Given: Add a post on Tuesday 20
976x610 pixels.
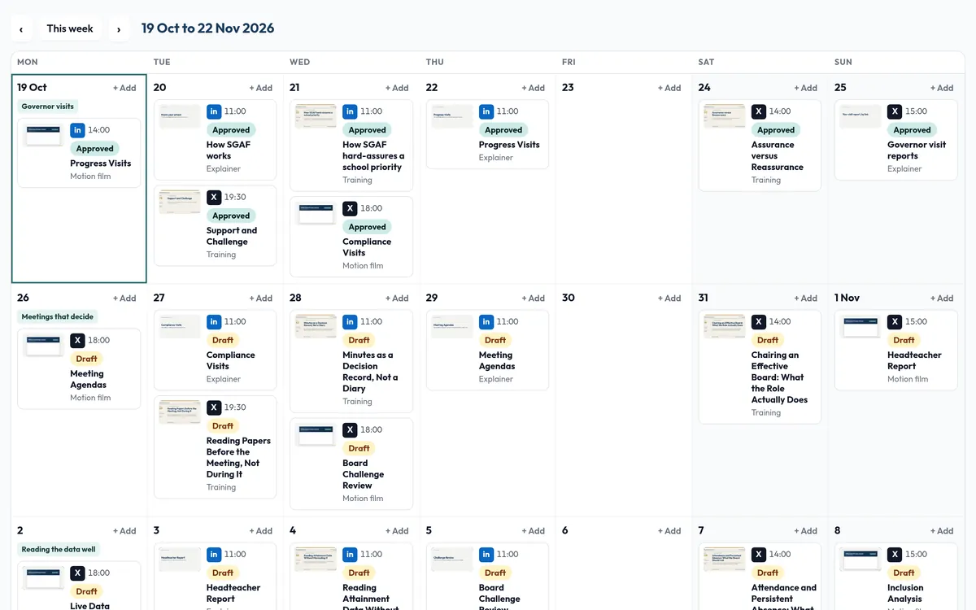Looking at the screenshot, I should pyautogui.click(x=261, y=88).
